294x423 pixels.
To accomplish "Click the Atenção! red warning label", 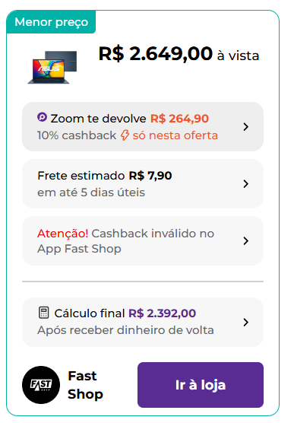I will point(63,234).
